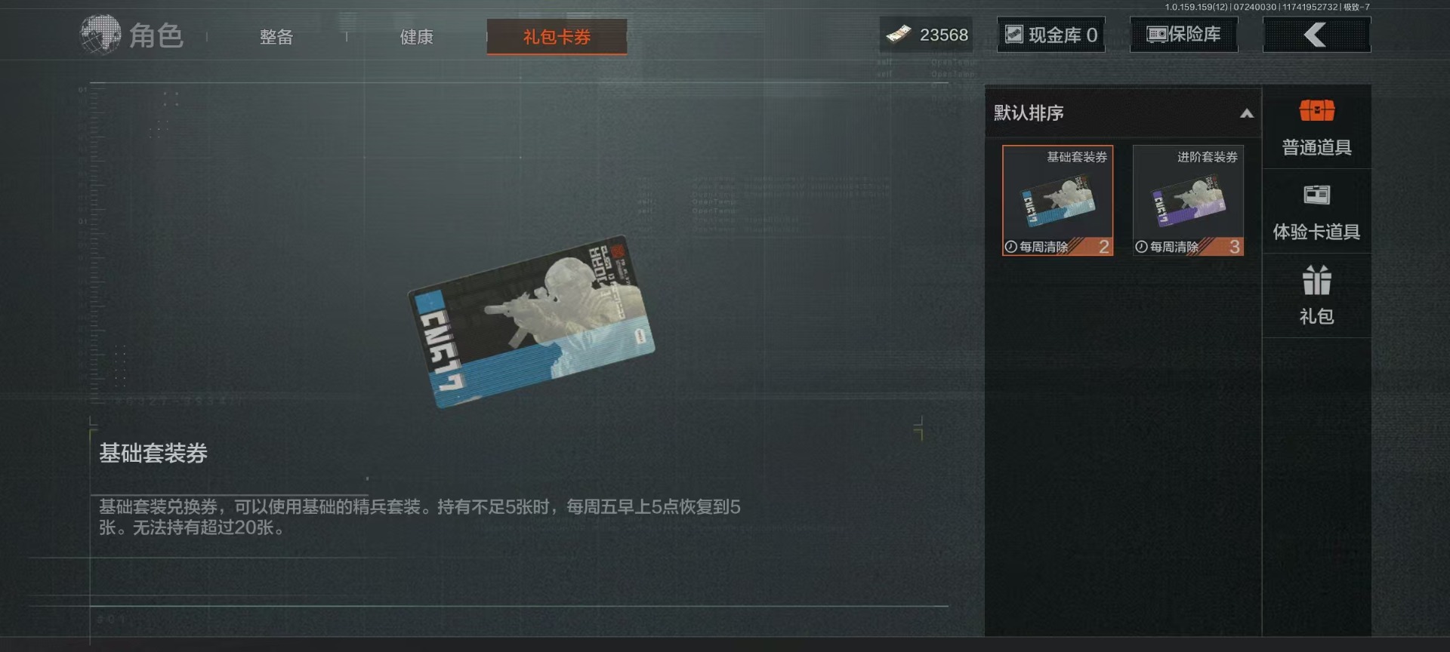Click the 保险库 safe icon
The width and height of the screenshot is (1450, 652).
1157,35
